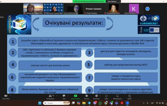The height and width of the screenshot is (106, 167).
Task: Click the Windows taskbar search field
Action: [x=57, y=103]
